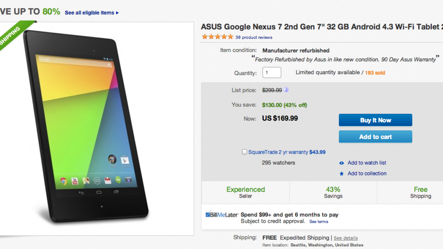Expand See all eligible items arrow
The height and width of the screenshot is (249, 443).
point(117,13)
